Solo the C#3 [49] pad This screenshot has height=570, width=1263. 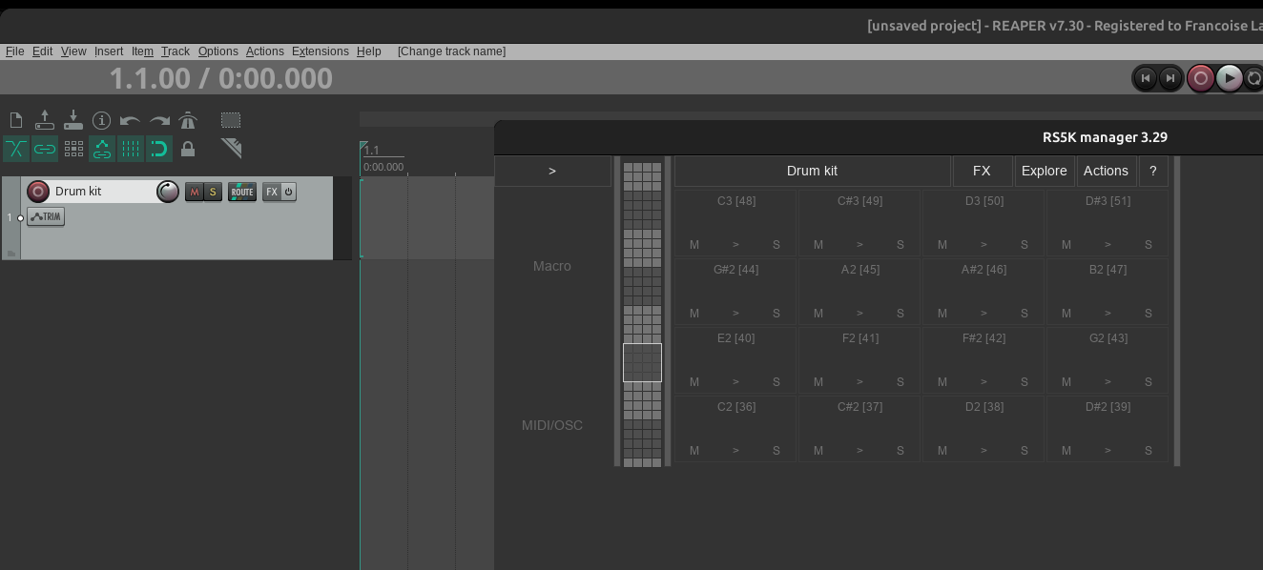(x=901, y=245)
